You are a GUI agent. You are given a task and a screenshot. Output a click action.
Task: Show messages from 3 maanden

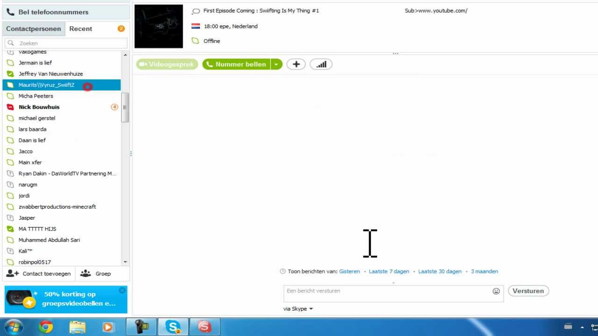click(484, 271)
